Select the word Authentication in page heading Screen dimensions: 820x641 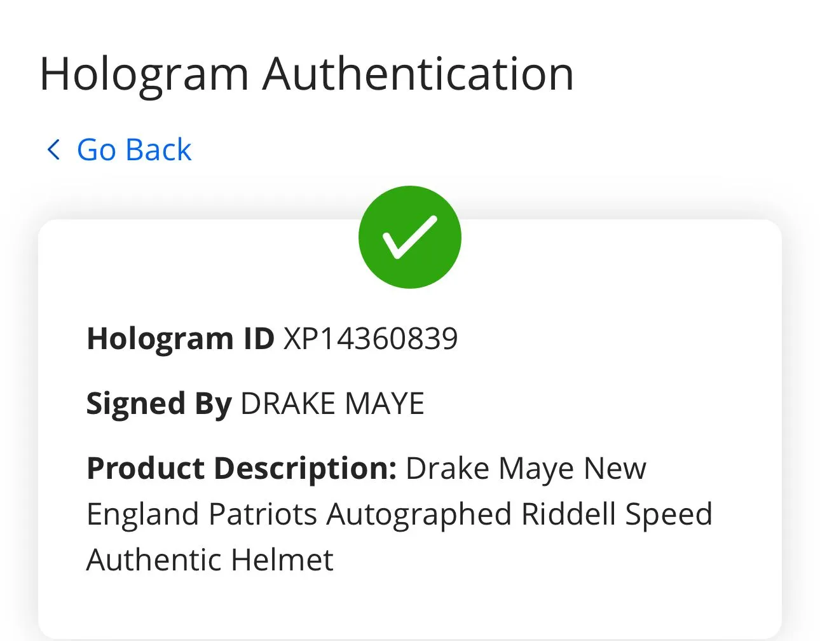419,73
